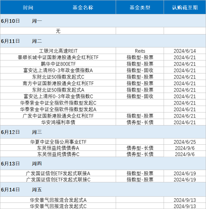This screenshot has width=206, height=209.
Task: Select the 6月13日 date label
Action: point(10,163)
